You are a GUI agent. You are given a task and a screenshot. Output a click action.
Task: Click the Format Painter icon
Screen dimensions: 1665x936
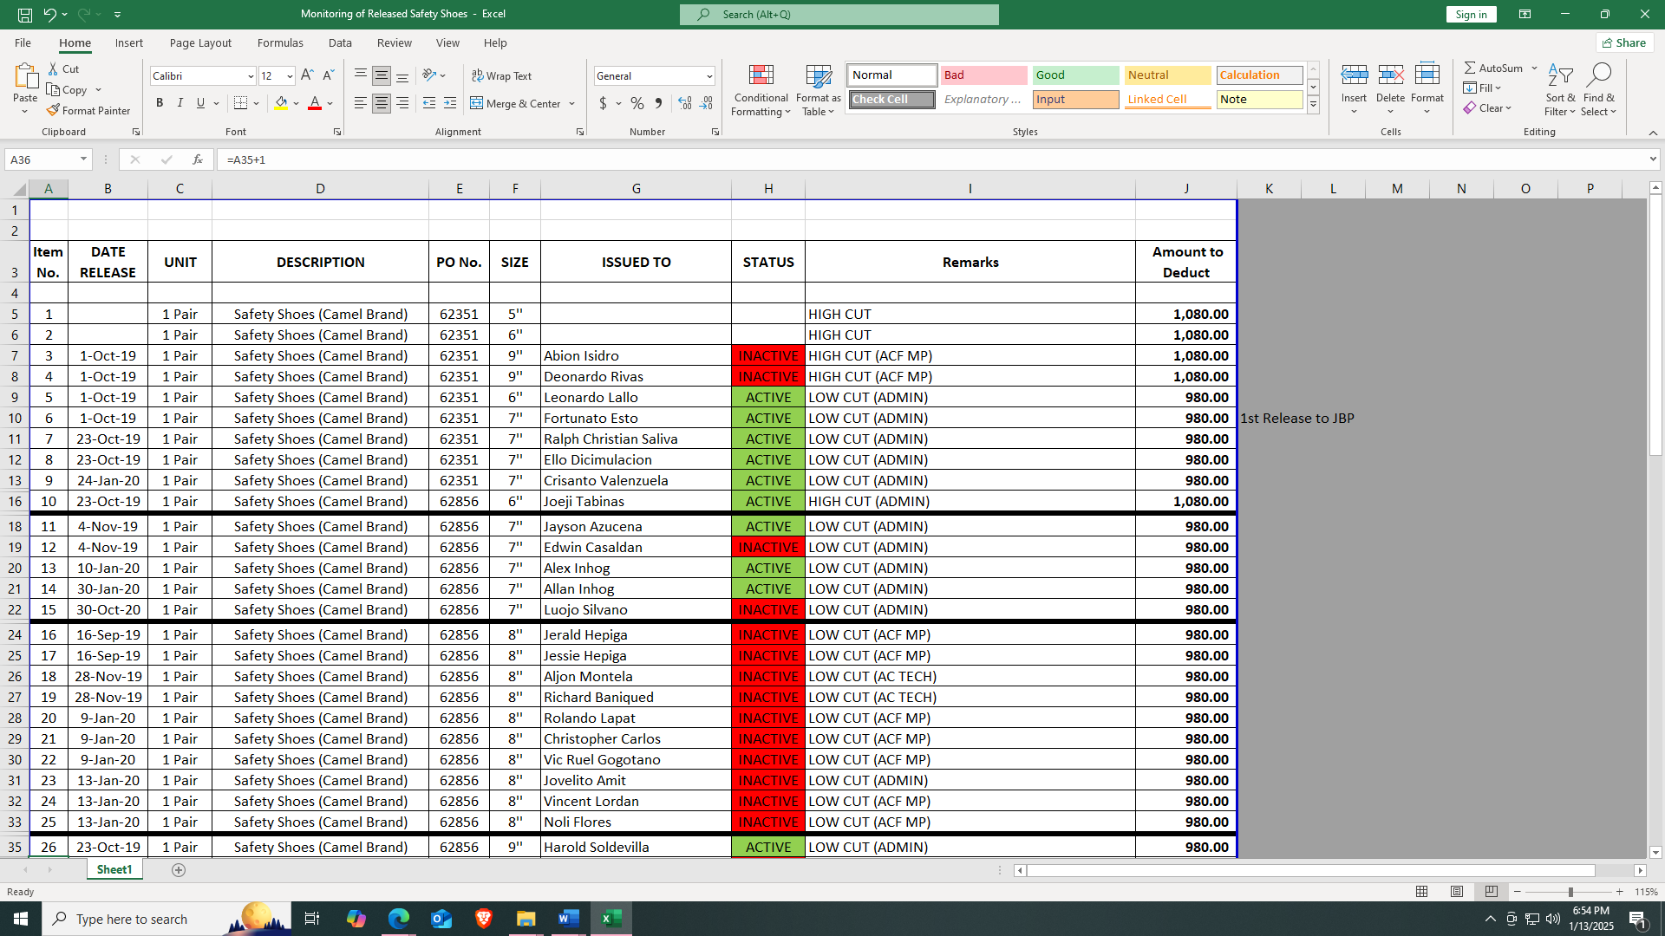(54, 110)
